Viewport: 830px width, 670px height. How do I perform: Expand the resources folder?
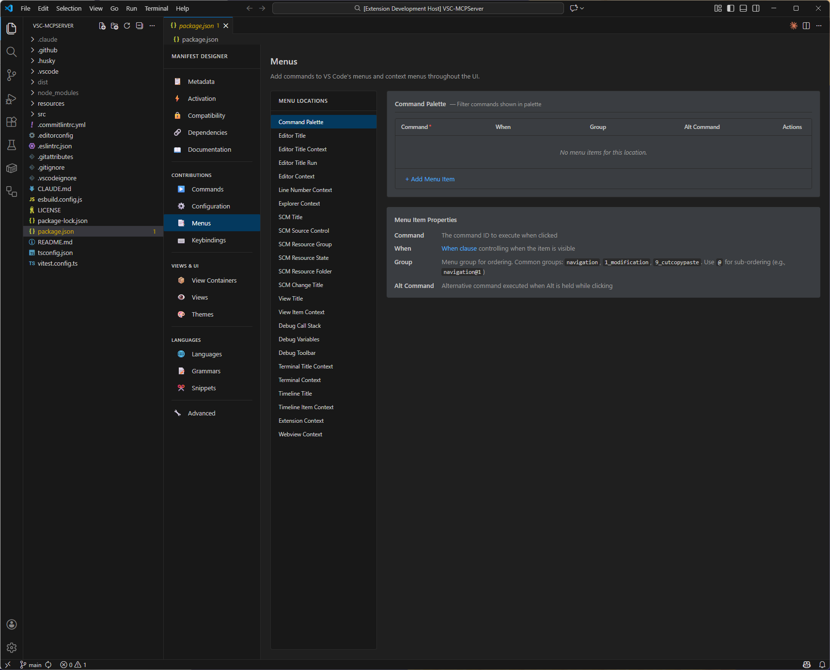click(93, 103)
